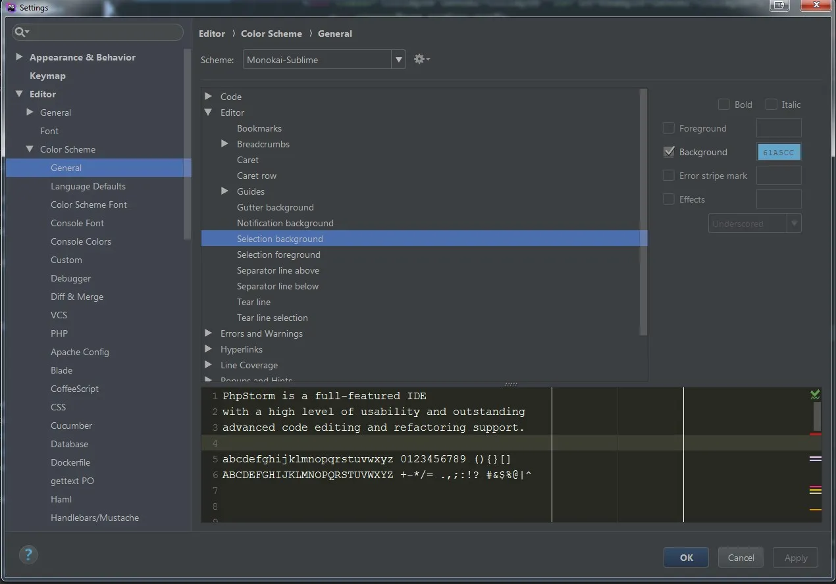This screenshot has height=584, width=836.
Task: Expand the Appearance & Behavior section
Action: click(19, 57)
